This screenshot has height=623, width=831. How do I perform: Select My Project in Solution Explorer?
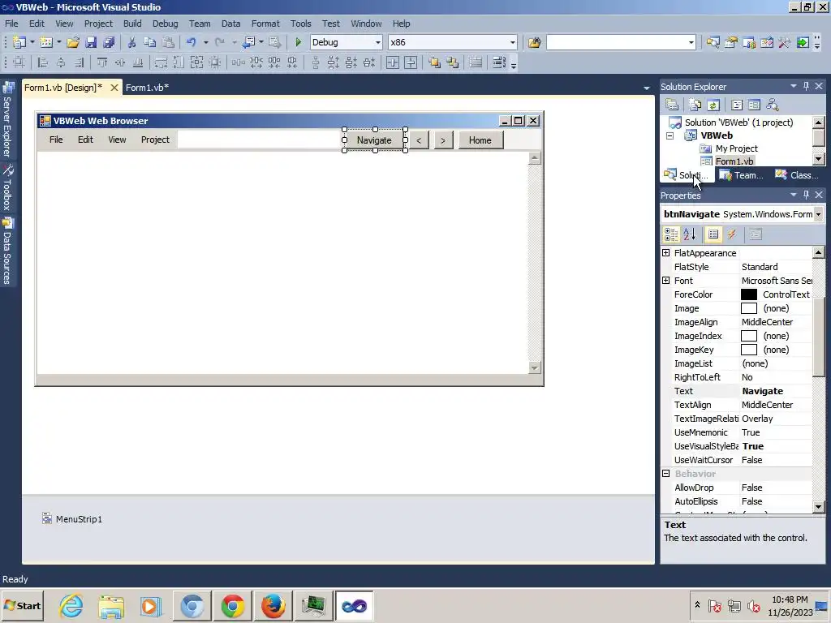coord(736,148)
